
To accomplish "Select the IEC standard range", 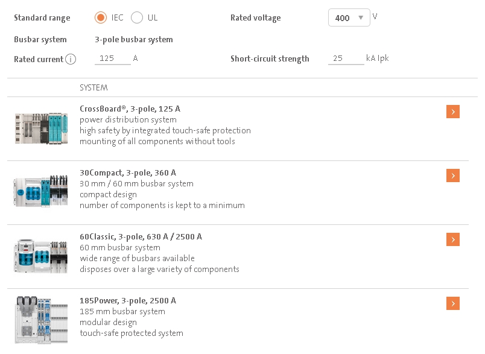I will [101, 17].
